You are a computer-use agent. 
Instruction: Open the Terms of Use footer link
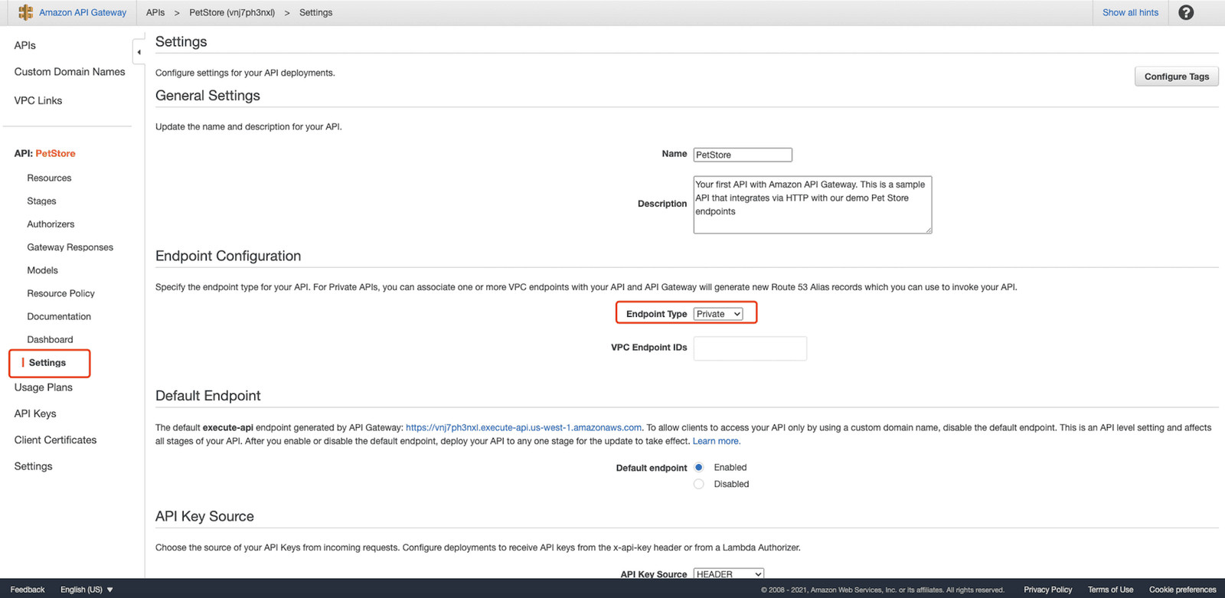click(x=1111, y=590)
